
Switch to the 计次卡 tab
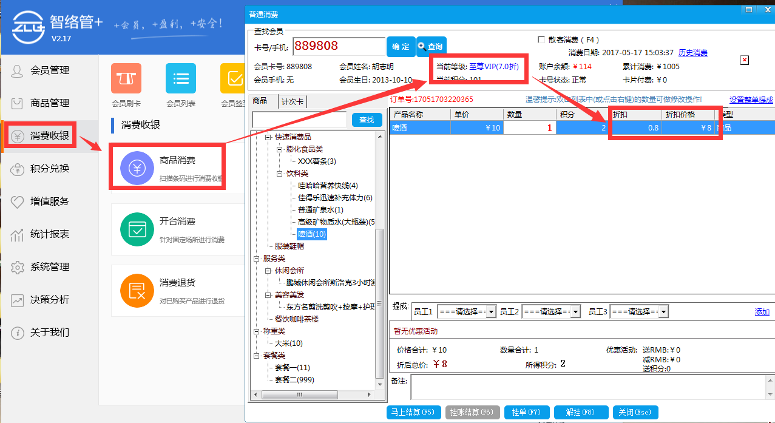click(x=293, y=101)
